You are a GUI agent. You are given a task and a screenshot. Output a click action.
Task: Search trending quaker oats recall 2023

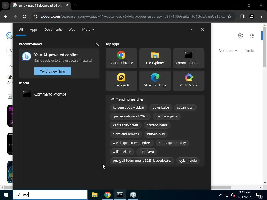tap(130, 116)
